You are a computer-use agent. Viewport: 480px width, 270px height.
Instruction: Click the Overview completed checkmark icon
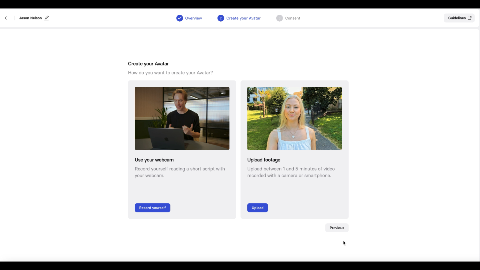point(179,18)
